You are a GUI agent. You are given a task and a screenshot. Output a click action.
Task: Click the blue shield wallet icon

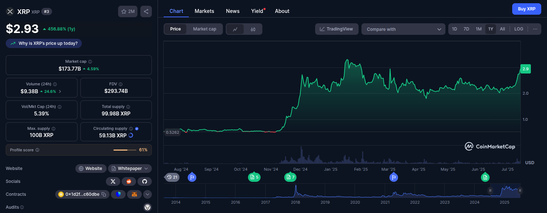coord(118,194)
